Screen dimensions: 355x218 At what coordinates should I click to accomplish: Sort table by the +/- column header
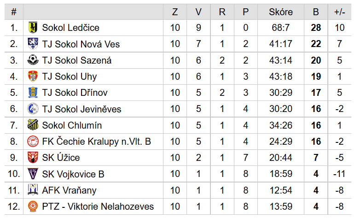coord(340,12)
